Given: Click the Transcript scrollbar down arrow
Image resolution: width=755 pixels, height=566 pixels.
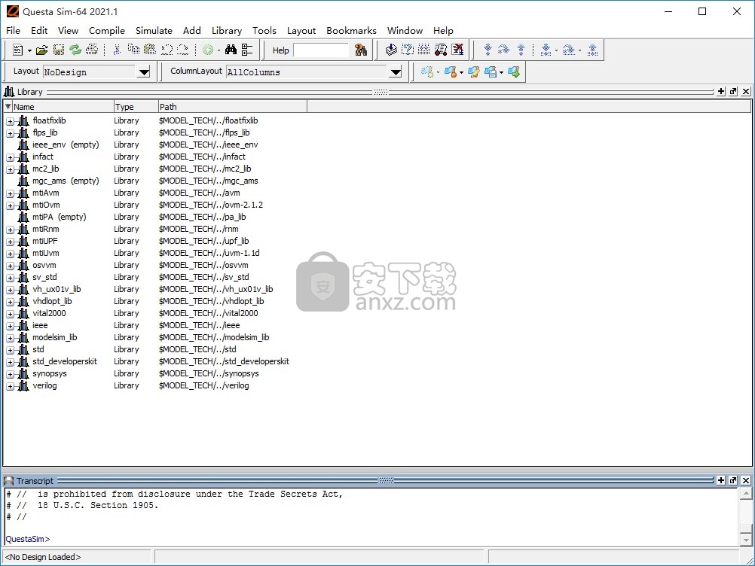Looking at the screenshot, I should (746, 540).
